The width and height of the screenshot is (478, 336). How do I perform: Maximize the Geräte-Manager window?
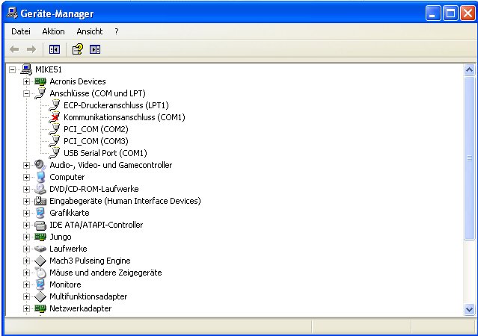(450, 13)
